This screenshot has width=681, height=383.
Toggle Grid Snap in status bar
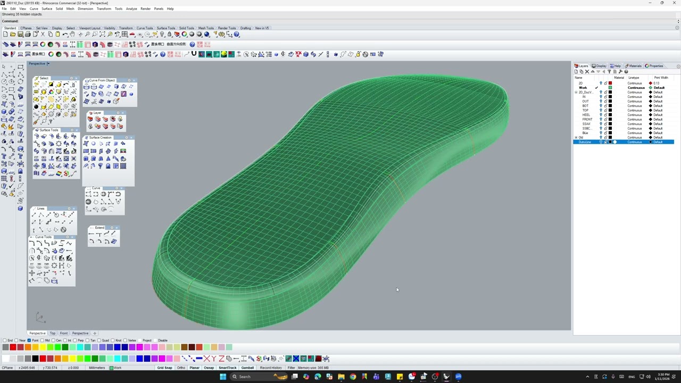coord(164,368)
